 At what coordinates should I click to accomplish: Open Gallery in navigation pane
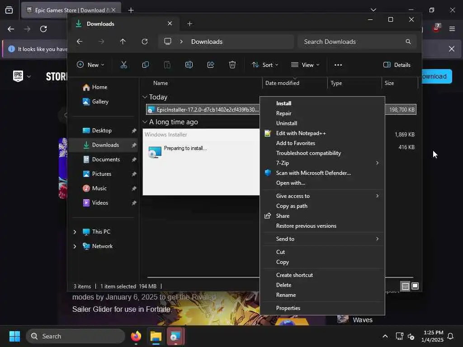103,102
